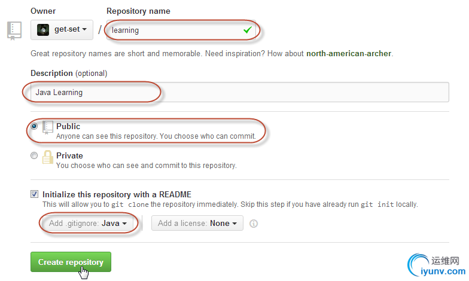Select the Public radio button
The height and width of the screenshot is (281, 469).
pos(34,127)
